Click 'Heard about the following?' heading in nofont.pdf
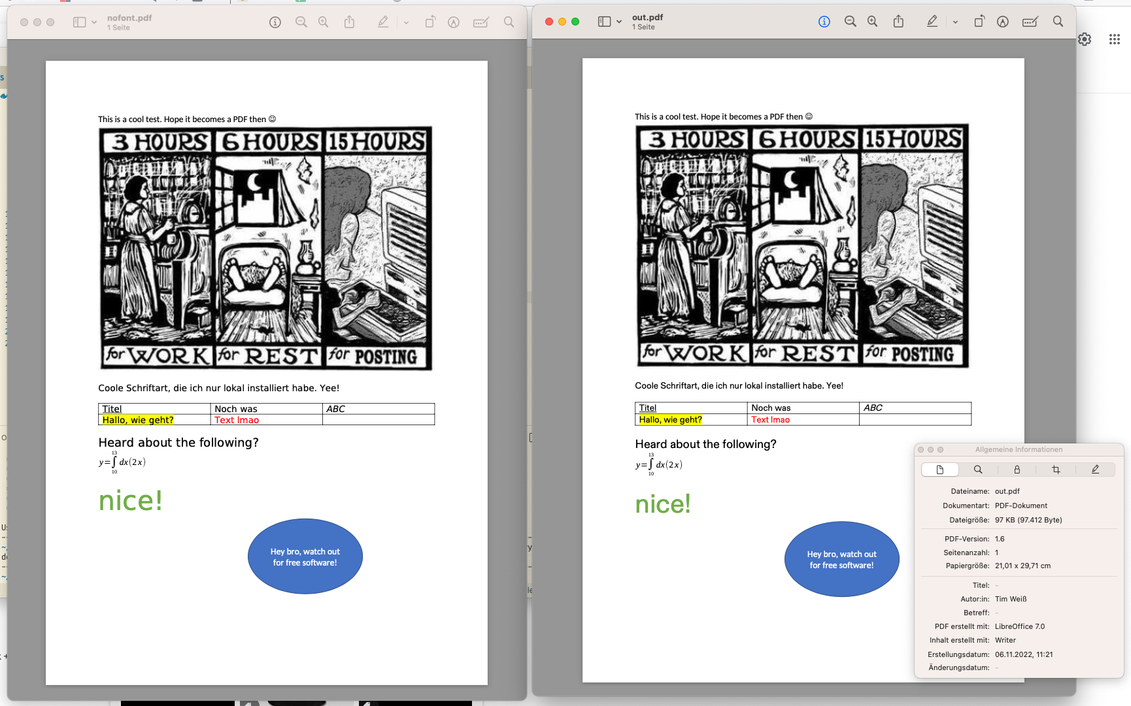This screenshot has height=706, width=1131. point(178,443)
